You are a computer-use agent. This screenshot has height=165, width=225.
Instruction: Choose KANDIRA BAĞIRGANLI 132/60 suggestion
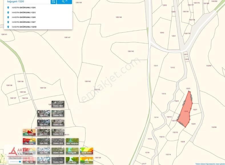(38, 27)
